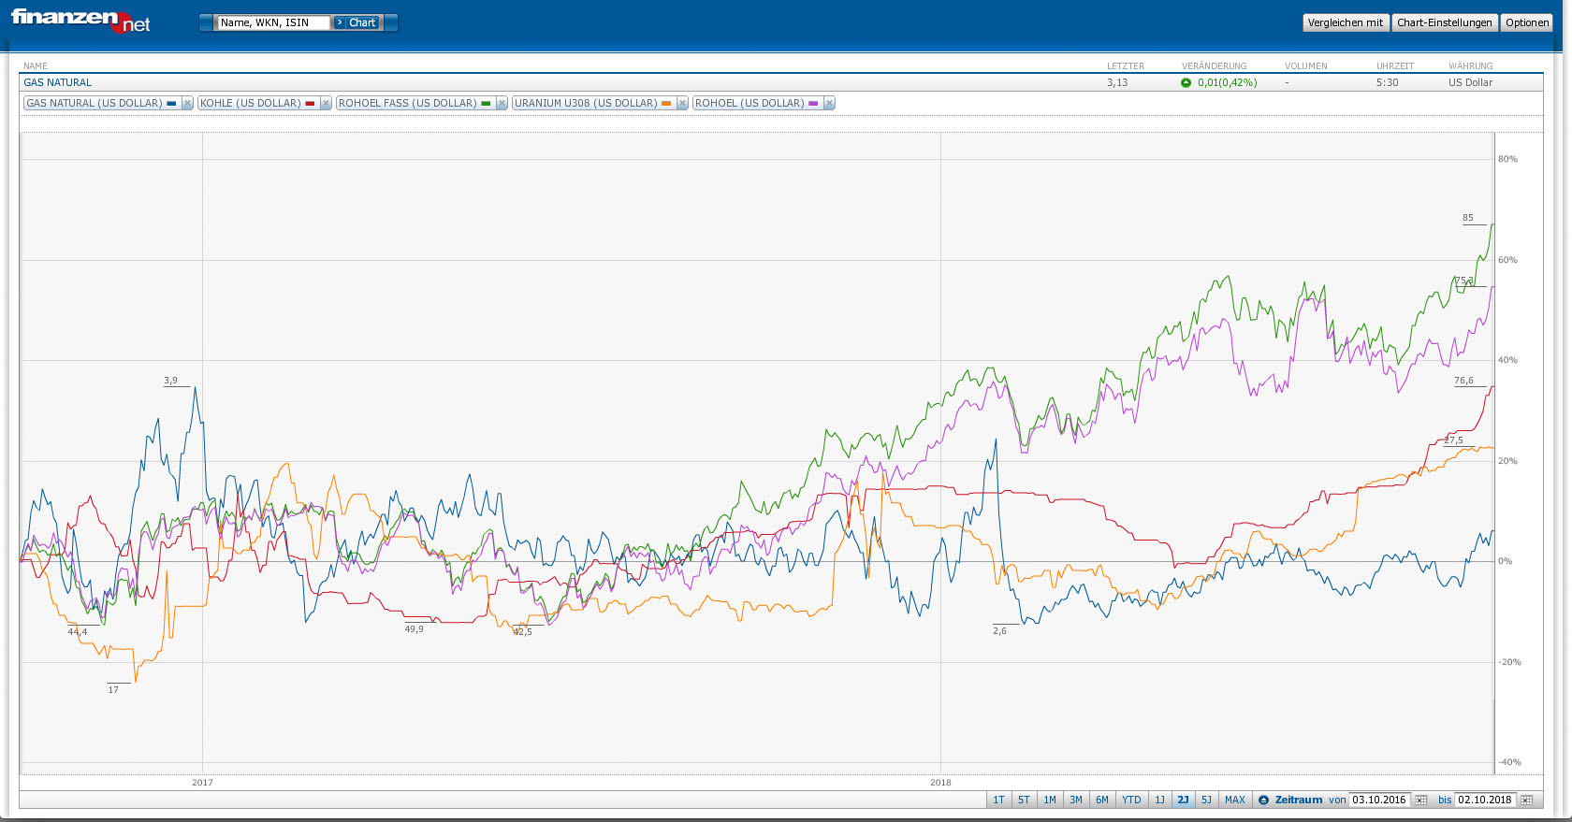Screen dimensions: 1572x822
Task: Click the change value 0,01(0,42%)
Action: pyautogui.click(x=1228, y=82)
